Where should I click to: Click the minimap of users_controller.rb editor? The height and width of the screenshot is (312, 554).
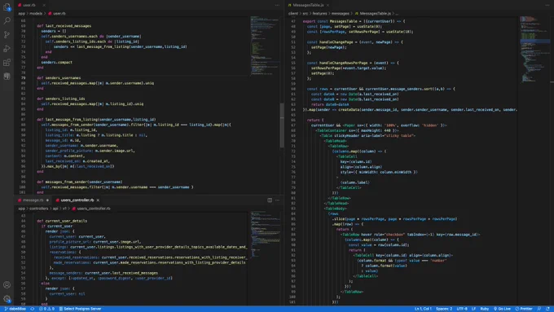click(x=265, y=235)
